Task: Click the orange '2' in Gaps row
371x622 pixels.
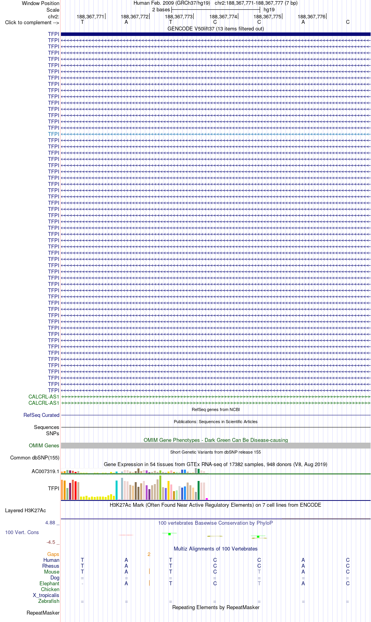Action: (149, 554)
